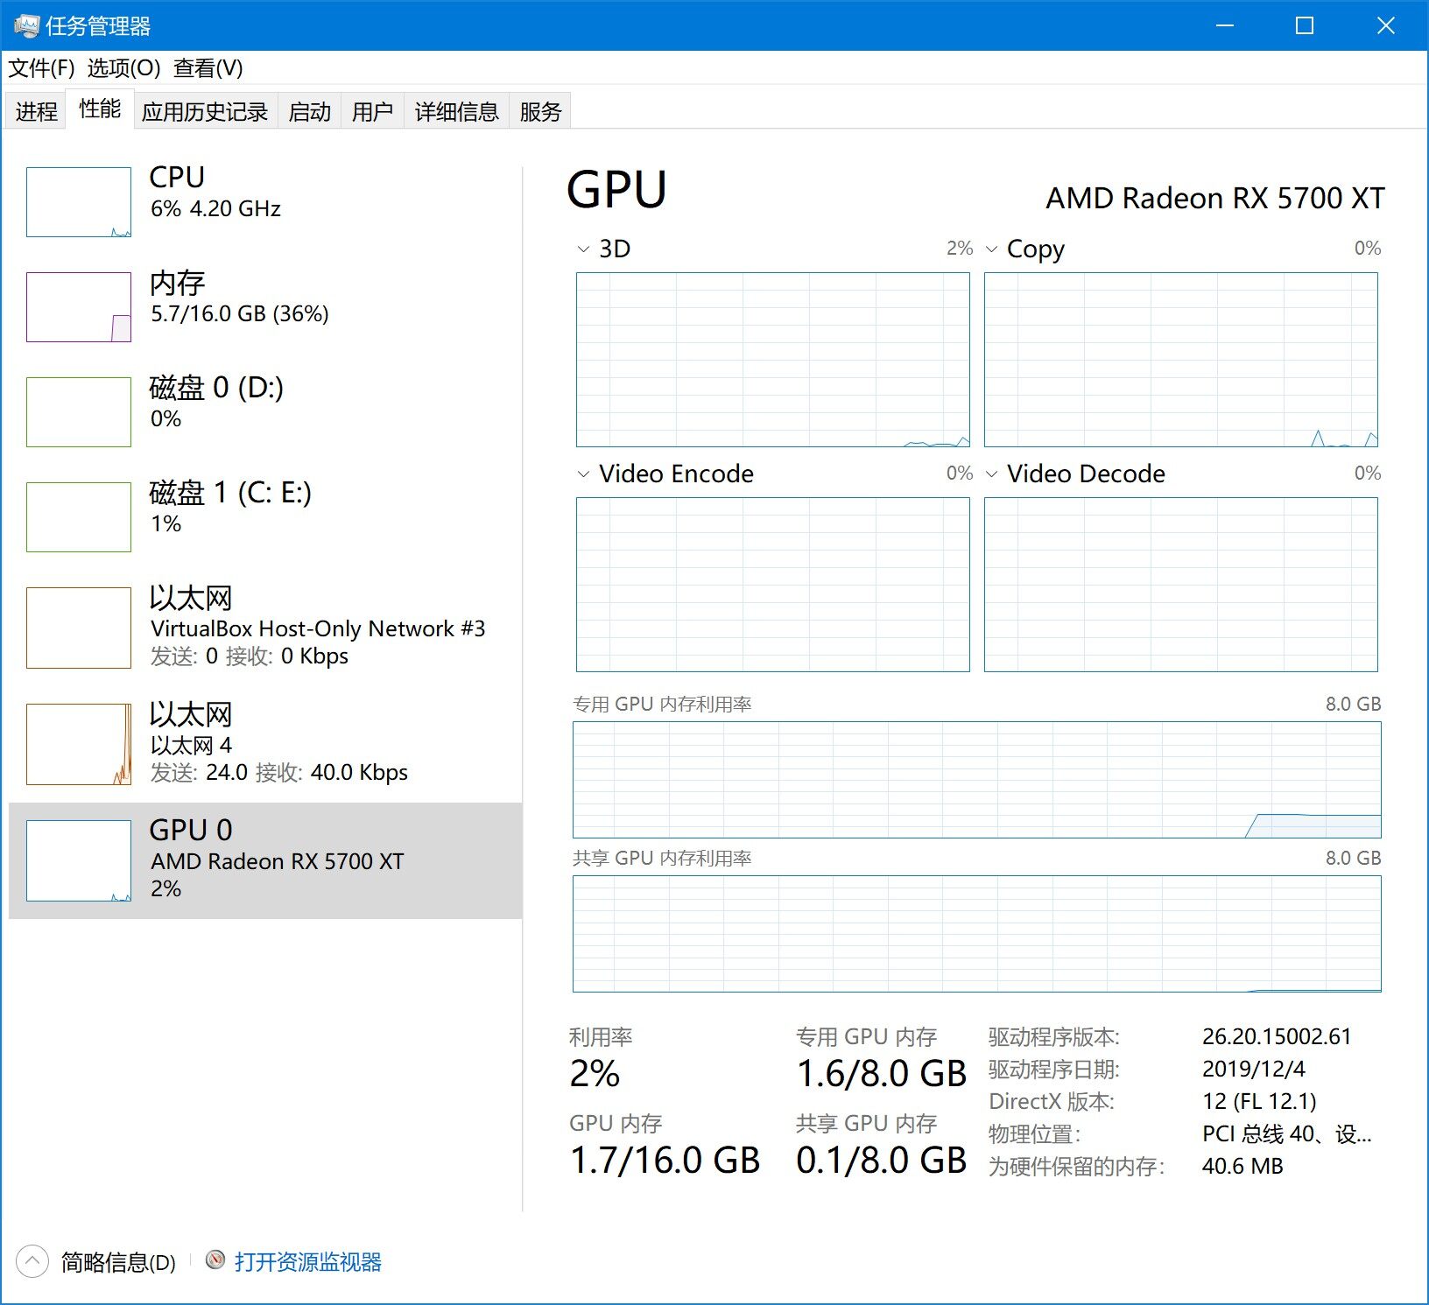Select the CPU mini graph thumbnail

79,202
